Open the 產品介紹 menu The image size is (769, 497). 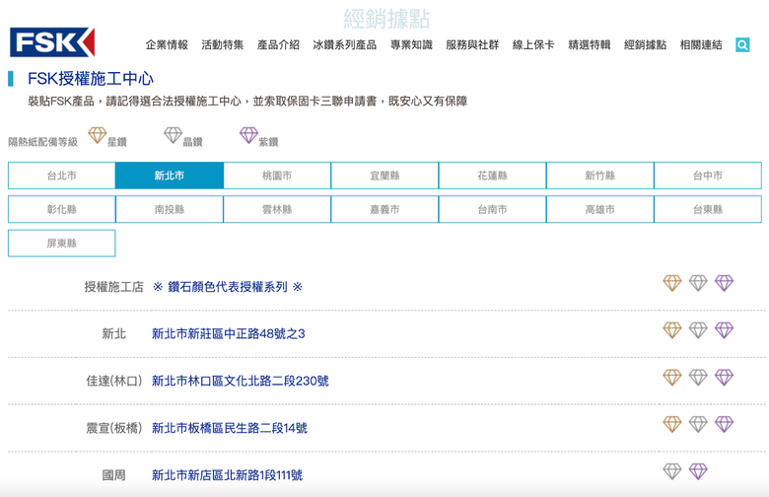pos(278,45)
